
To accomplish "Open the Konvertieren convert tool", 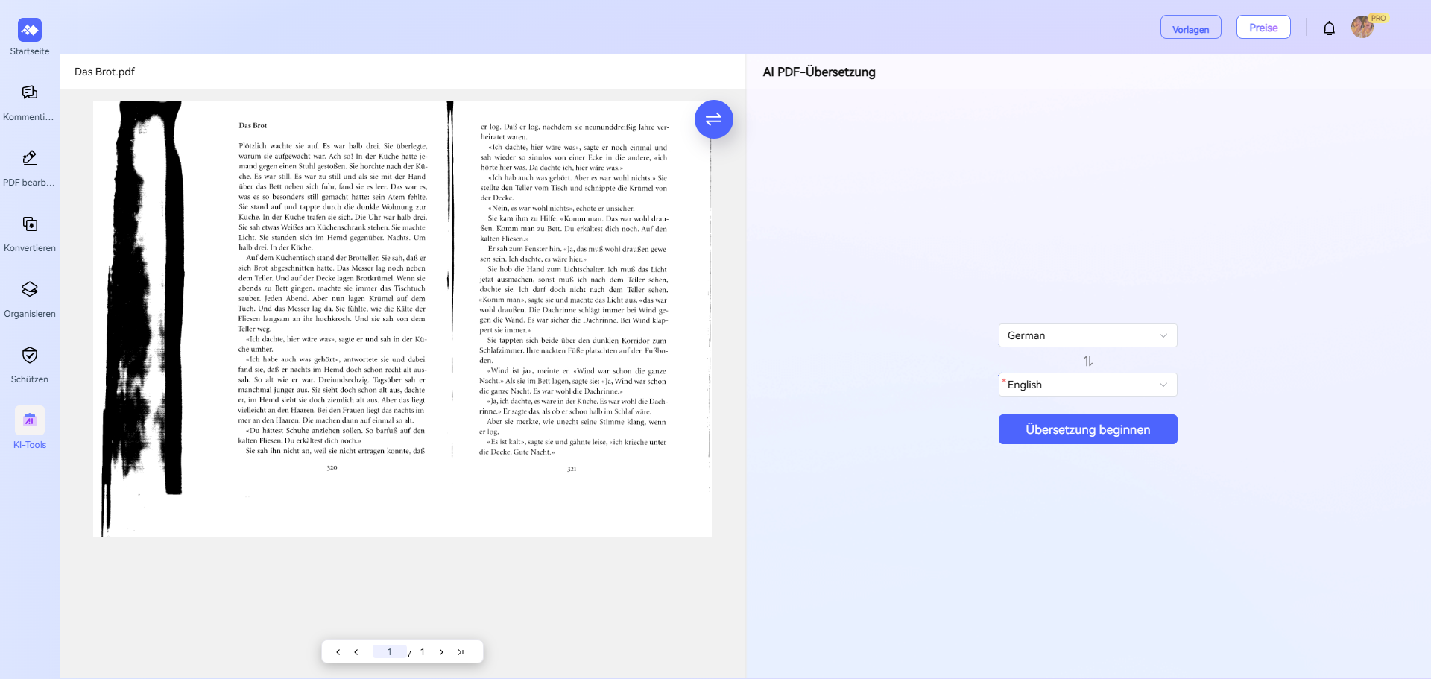I will 30,224.
